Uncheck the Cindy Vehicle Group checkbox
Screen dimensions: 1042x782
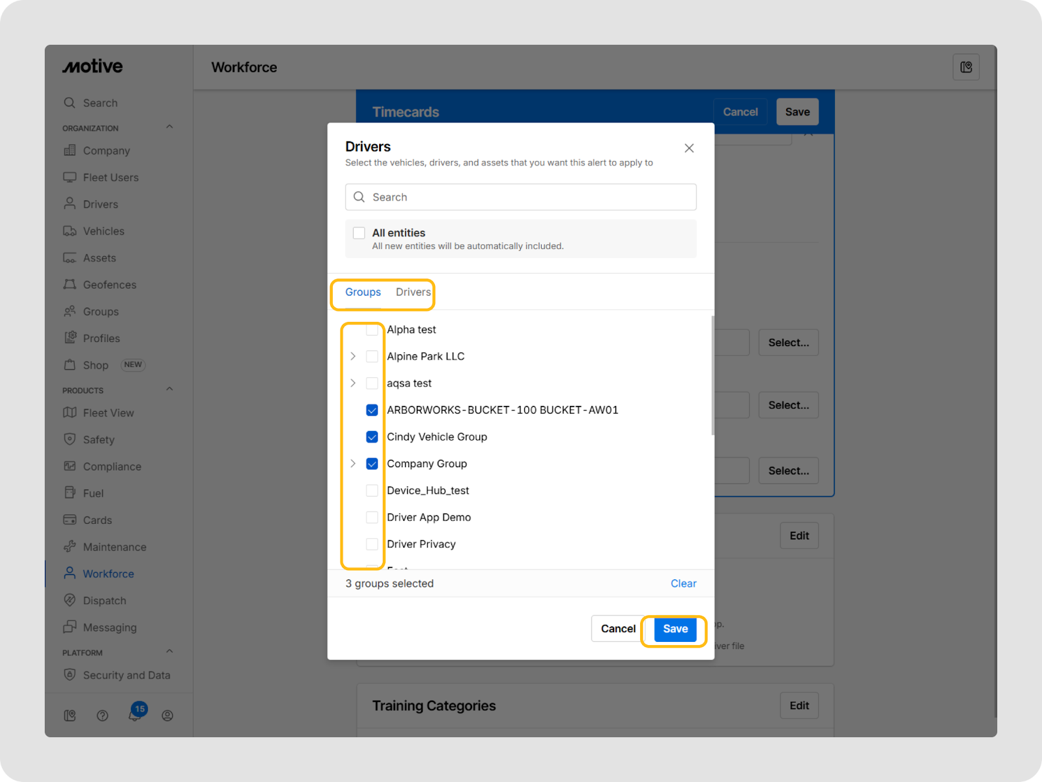click(x=372, y=437)
